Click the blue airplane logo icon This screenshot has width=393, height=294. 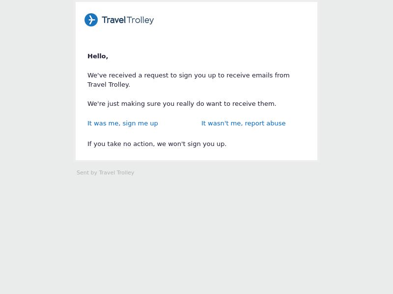(x=91, y=20)
